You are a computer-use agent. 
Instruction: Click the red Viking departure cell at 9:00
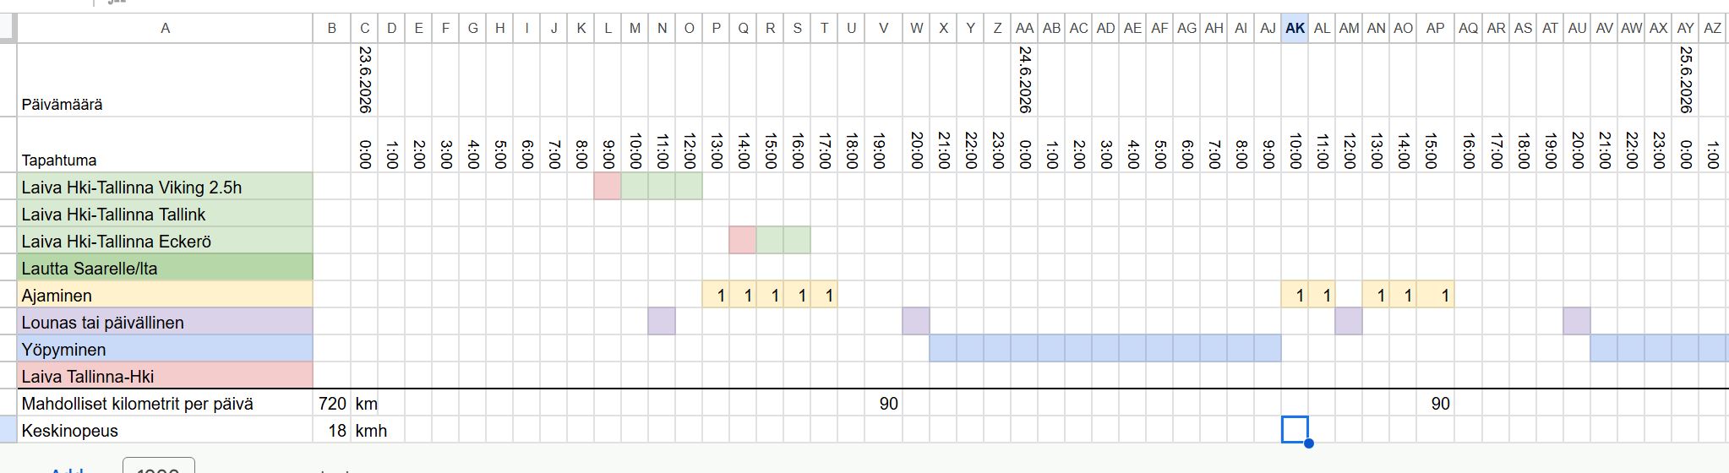608,187
